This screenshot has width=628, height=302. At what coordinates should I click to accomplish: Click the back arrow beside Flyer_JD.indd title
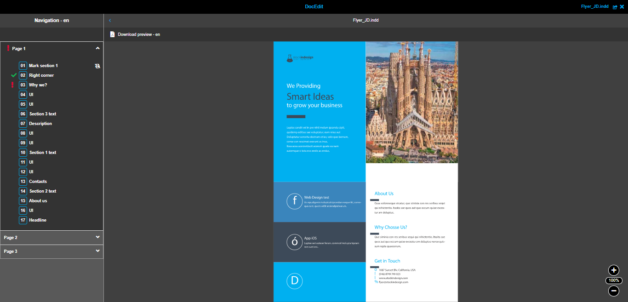click(x=110, y=20)
